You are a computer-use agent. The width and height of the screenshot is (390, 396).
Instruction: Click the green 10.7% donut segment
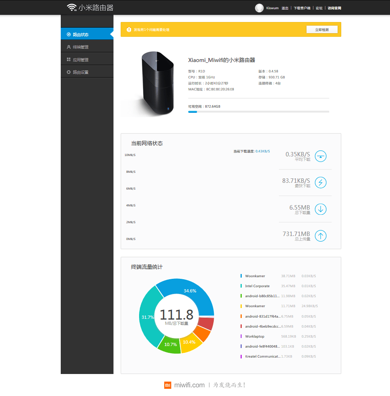pos(170,344)
